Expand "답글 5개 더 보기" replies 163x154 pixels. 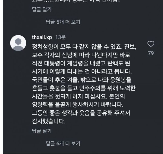coord(63,22)
